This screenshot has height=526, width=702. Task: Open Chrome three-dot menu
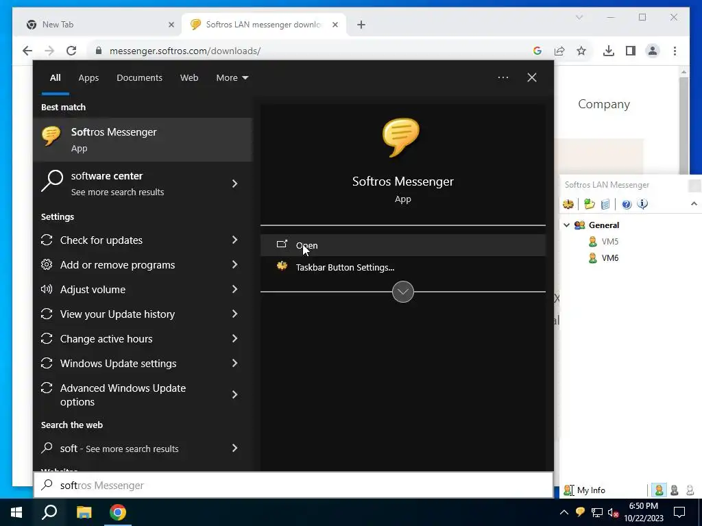(675, 51)
